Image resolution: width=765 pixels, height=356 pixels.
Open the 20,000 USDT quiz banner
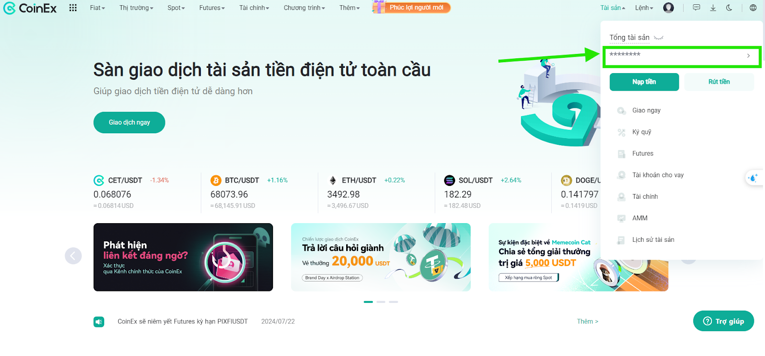pyautogui.click(x=381, y=257)
